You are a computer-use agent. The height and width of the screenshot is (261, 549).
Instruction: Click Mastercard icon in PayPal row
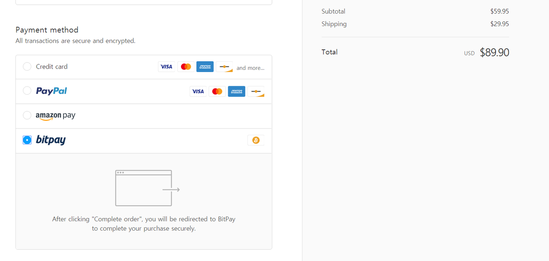[x=217, y=91]
